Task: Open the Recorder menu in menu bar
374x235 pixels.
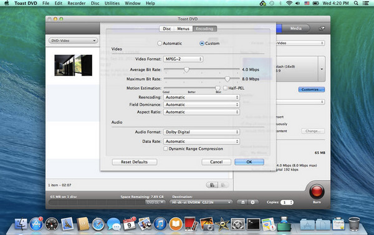Action: pos(76,3)
